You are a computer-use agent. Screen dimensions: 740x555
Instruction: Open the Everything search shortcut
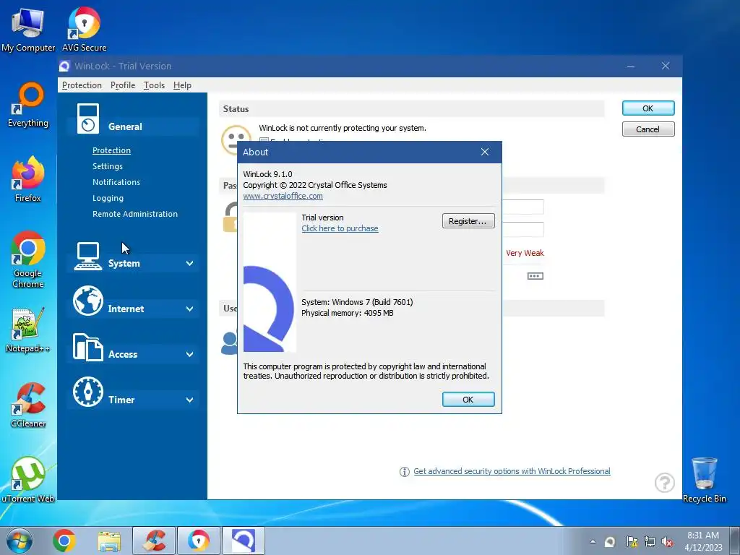coord(28,105)
